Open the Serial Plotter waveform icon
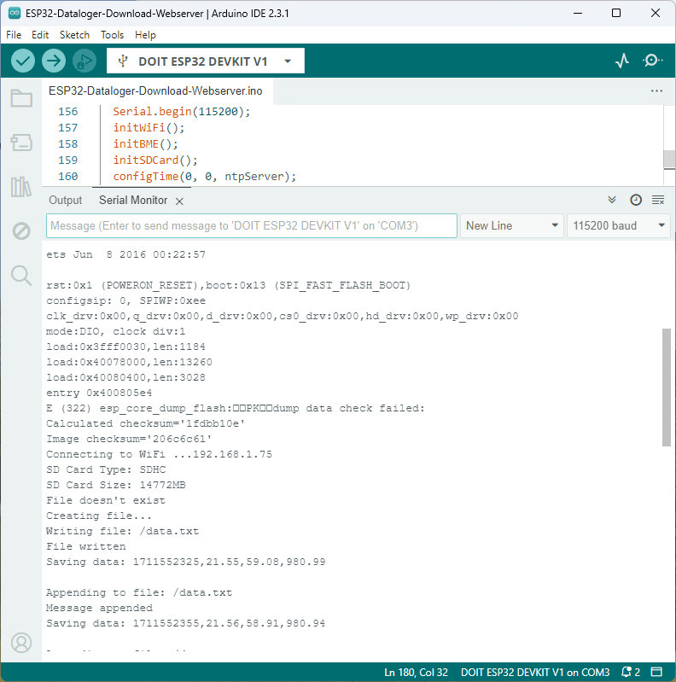This screenshot has height=682, width=676. tap(622, 61)
